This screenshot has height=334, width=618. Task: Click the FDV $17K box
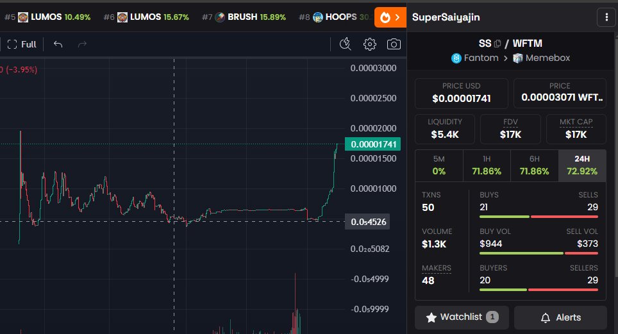tap(510, 129)
